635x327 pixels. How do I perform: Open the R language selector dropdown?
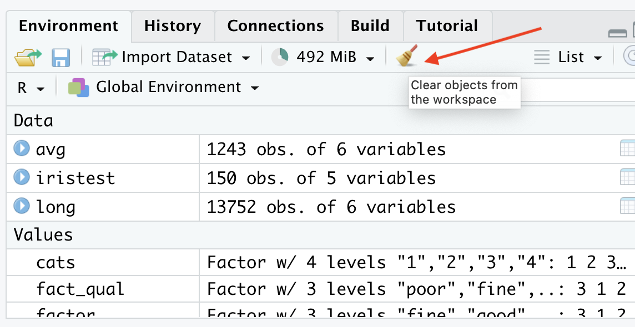pyautogui.click(x=31, y=88)
